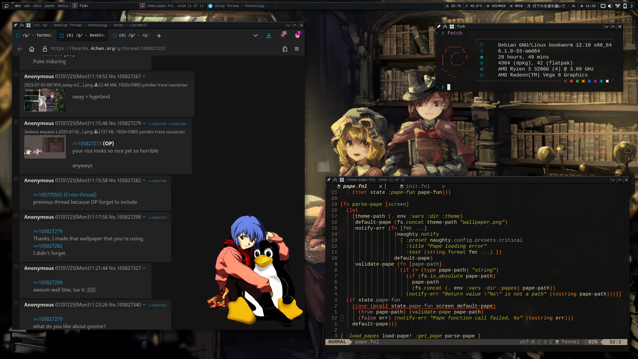Viewport: 638px width, 359px height.
Task: Go back with the browser back arrow
Action: pyautogui.click(x=20, y=49)
